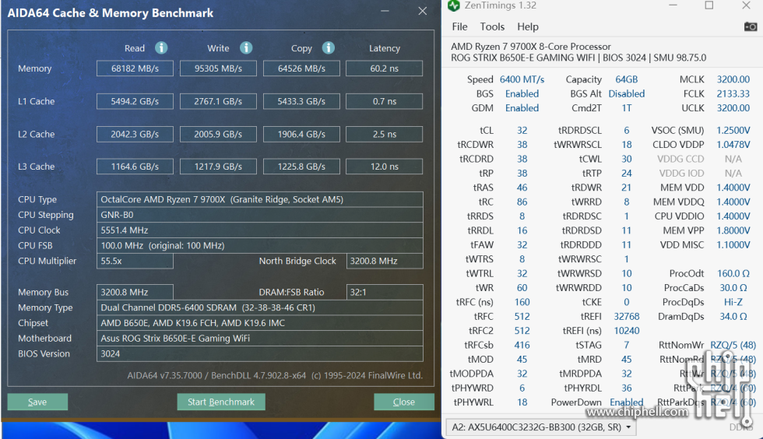
Task: Click the tRAS value 46
Action: [x=522, y=188]
